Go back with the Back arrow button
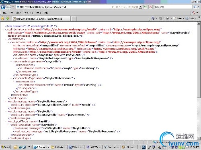 pyautogui.click(x=3, y=7)
